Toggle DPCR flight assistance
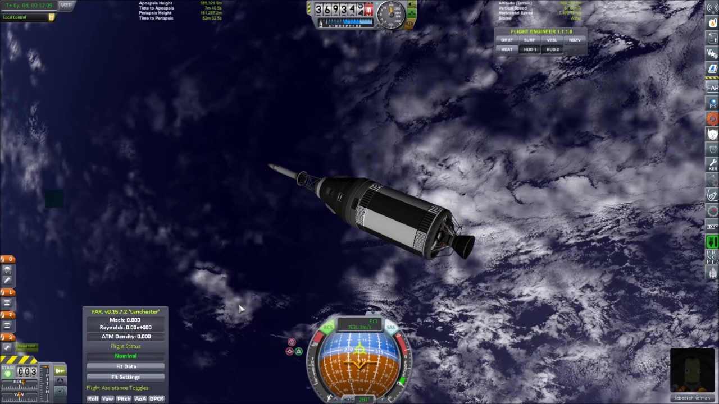This screenshot has width=719, height=404. (157, 398)
